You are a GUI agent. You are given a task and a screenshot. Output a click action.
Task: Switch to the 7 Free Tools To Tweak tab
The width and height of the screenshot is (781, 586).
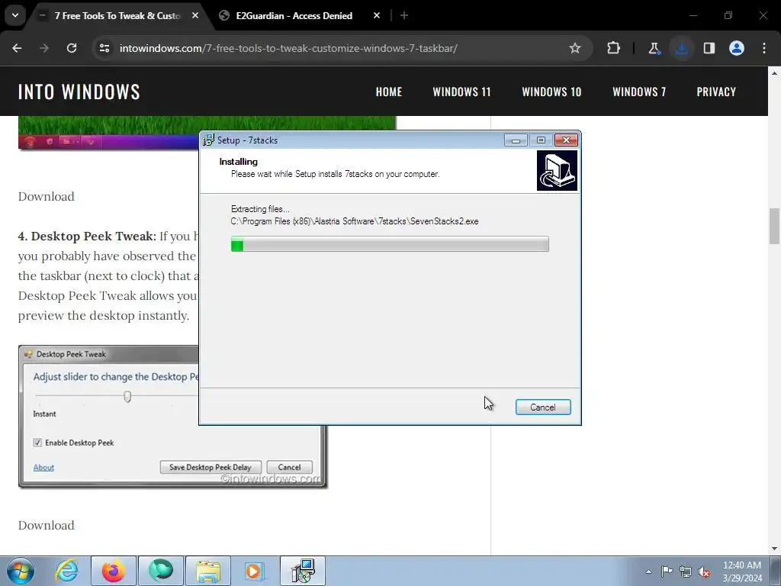click(117, 16)
